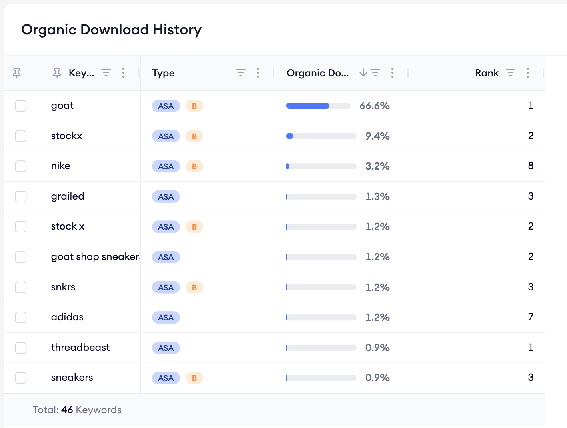Open filter for Organic Downloads column
Image resolution: width=567 pixels, height=428 pixels.
(375, 72)
